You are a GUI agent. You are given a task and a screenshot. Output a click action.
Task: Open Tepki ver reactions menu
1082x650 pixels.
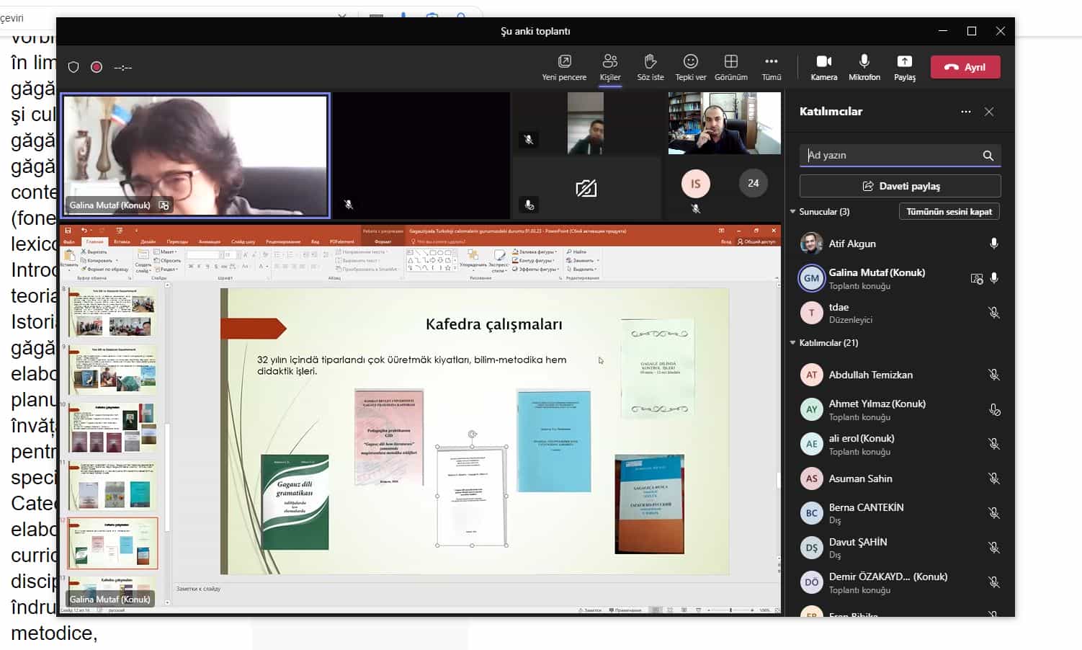click(690, 62)
